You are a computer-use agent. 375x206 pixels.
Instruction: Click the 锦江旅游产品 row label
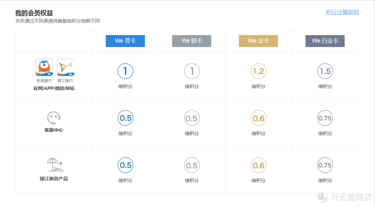pos(53,179)
